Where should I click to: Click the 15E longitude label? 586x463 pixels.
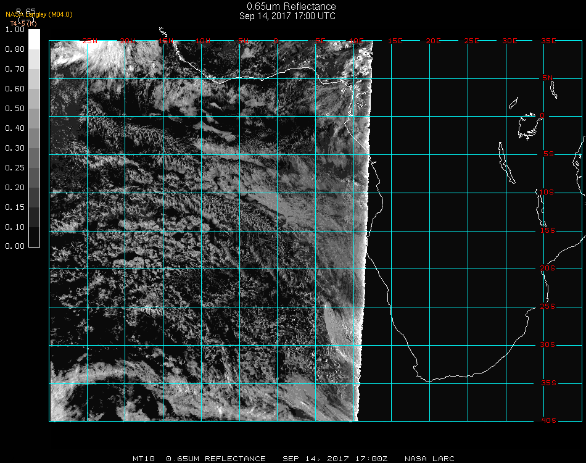395,41
